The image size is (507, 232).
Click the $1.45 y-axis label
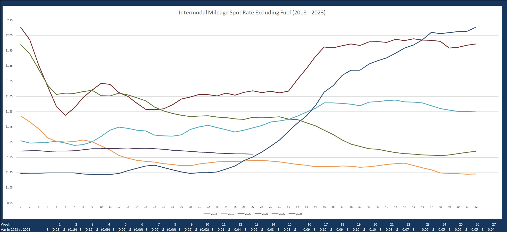(9, 127)
